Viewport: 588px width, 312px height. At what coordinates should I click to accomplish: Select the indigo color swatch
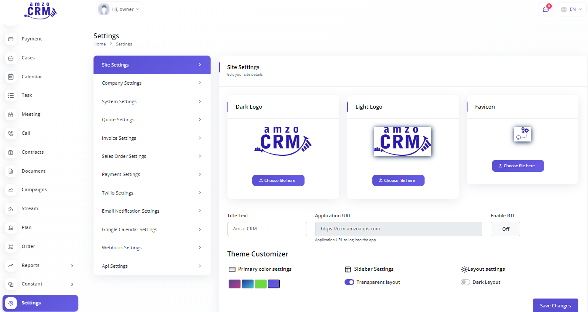click(274, 284)
